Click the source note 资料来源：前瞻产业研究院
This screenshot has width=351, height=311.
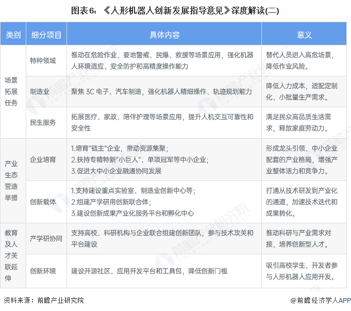tap(44, 300)
